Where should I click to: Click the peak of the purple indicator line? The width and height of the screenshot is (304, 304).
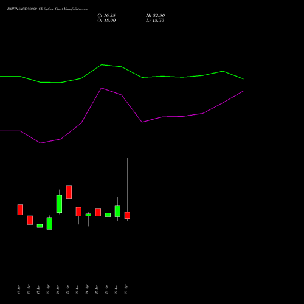pyautogui.click(x=102, y=88)
